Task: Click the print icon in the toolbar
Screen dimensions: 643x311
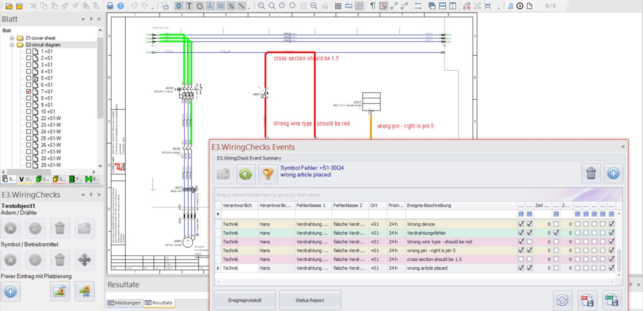Action: [110, 6]
